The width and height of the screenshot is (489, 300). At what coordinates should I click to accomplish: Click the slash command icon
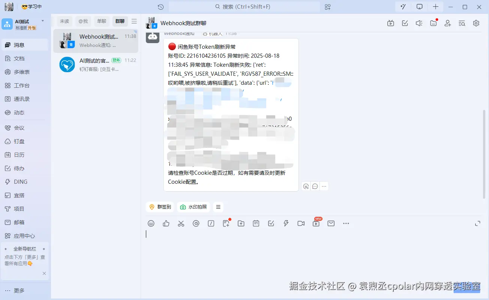[x=211, y=223]
